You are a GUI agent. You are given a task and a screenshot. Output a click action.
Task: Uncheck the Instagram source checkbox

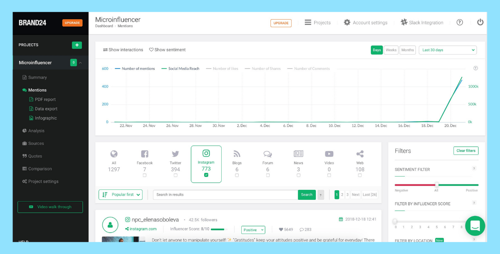(206, 175)
